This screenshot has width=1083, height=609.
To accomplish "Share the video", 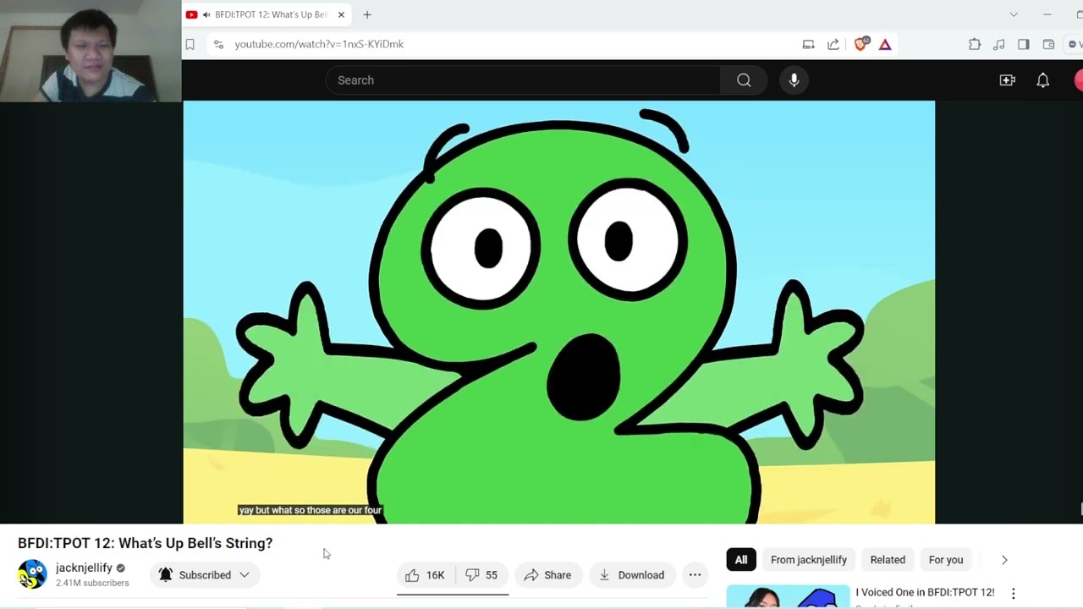I will tap(548, 575).
